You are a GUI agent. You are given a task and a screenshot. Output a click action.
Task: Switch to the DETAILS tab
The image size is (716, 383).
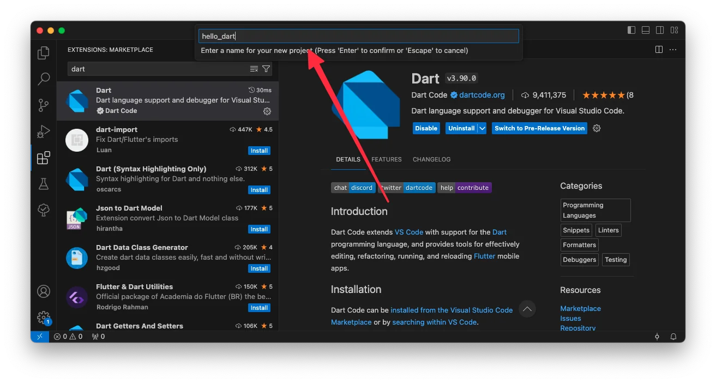[348, 159]
